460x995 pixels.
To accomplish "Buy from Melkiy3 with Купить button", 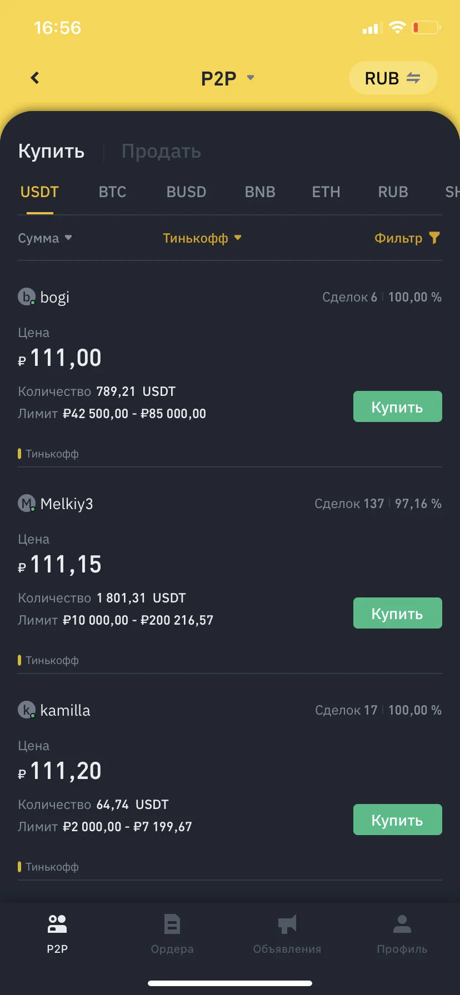I will pyautogui.click(x=398, y=613).
